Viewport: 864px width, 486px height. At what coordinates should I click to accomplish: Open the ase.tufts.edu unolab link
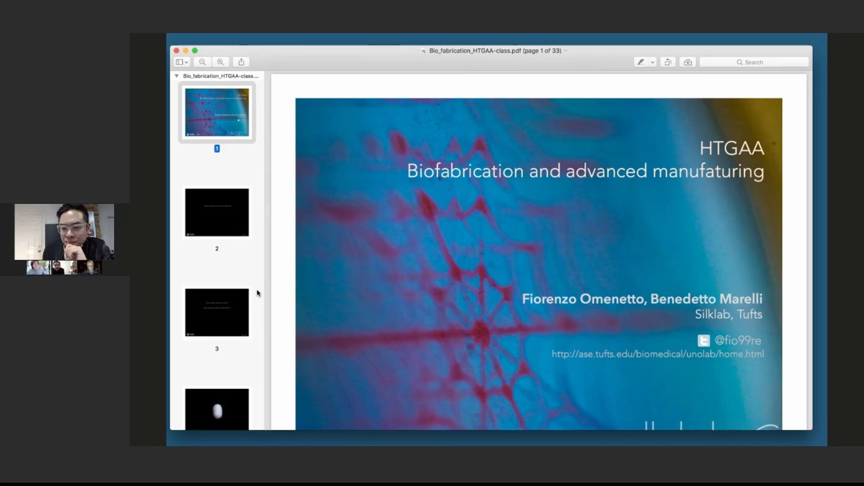click(658, 354)
